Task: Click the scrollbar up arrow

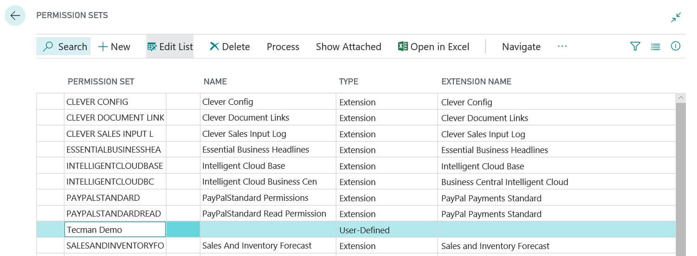Action: (x=681, y=98)
